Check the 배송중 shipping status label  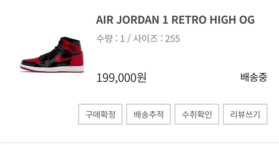pos(254,77)
